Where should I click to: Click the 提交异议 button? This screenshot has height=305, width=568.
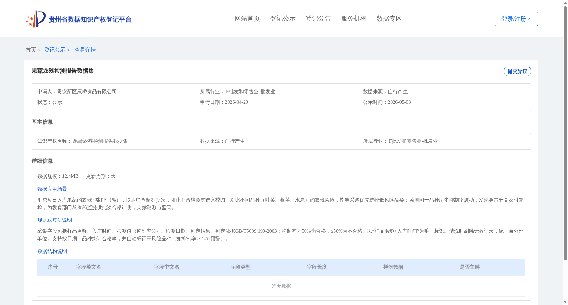[517, 71]
